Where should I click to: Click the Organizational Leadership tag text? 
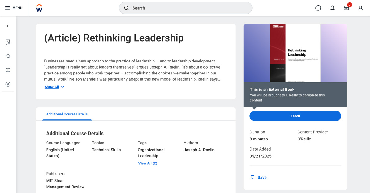coord(151,153)
